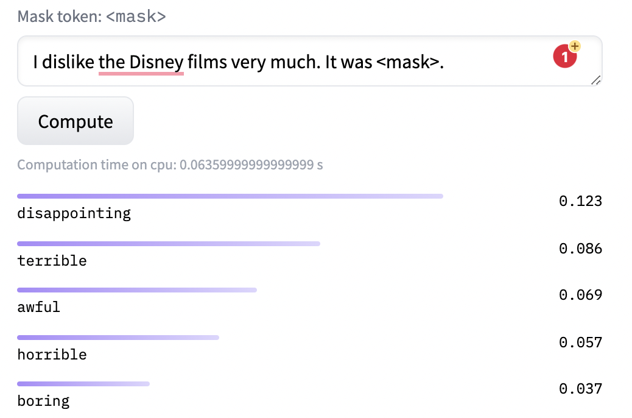Click the boring probability bar
This screenshot has height=418, width=632.
click(83, 384)
